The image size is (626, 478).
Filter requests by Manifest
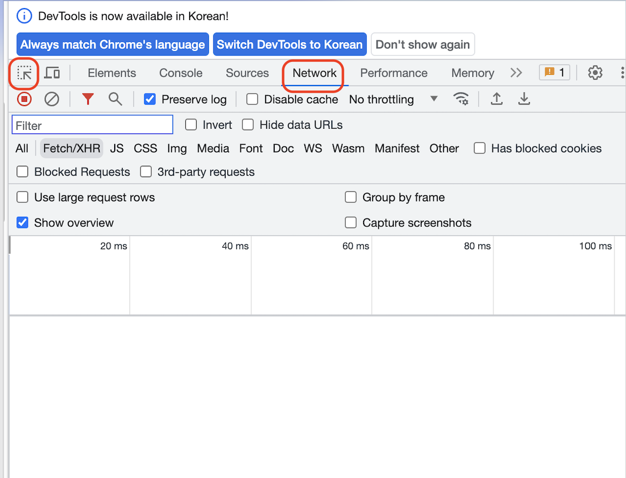(x=397, y=149)
